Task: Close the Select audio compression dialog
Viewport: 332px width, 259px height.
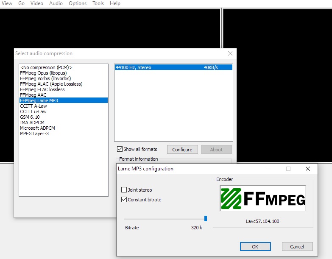Action: [x=230, y=53]
